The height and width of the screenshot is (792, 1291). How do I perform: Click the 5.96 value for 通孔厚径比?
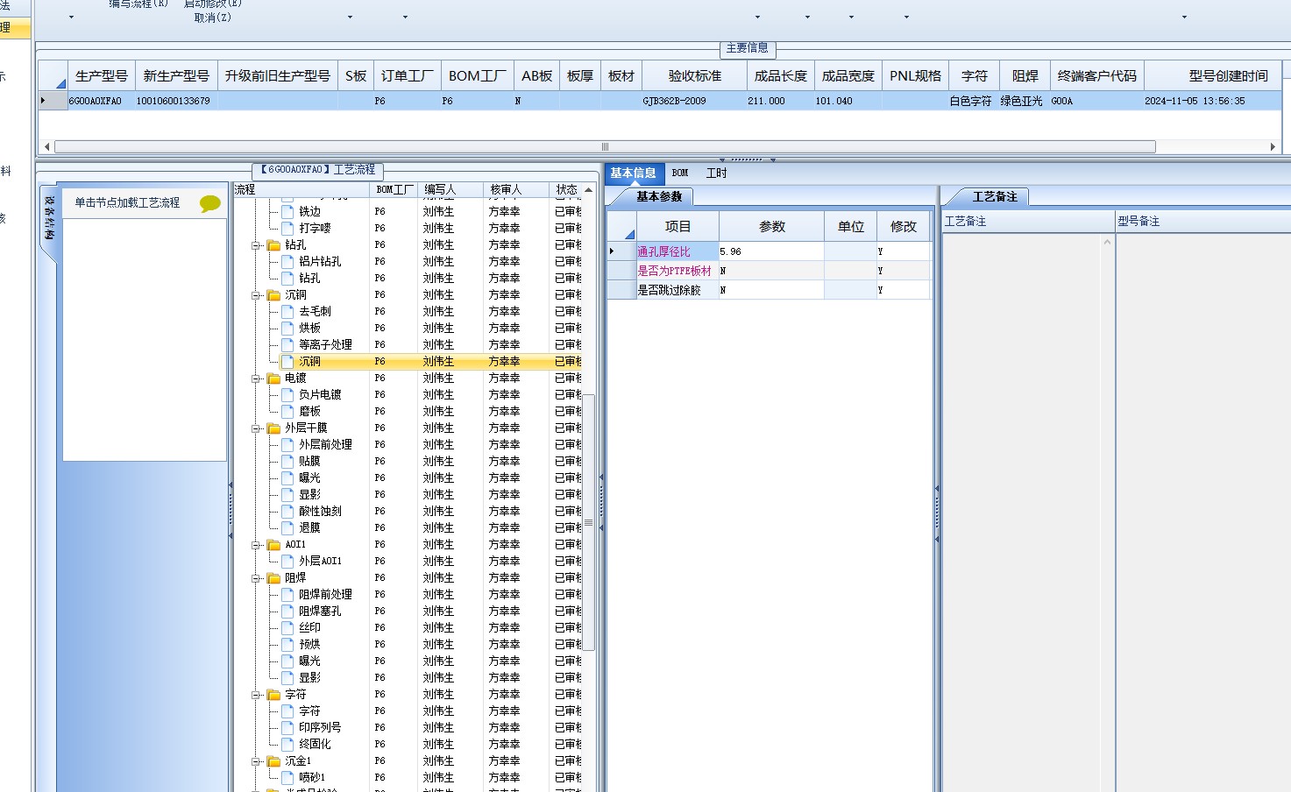[771, 251]
